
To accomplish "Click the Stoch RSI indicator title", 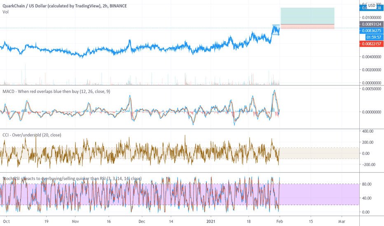I will click(72, 179).
